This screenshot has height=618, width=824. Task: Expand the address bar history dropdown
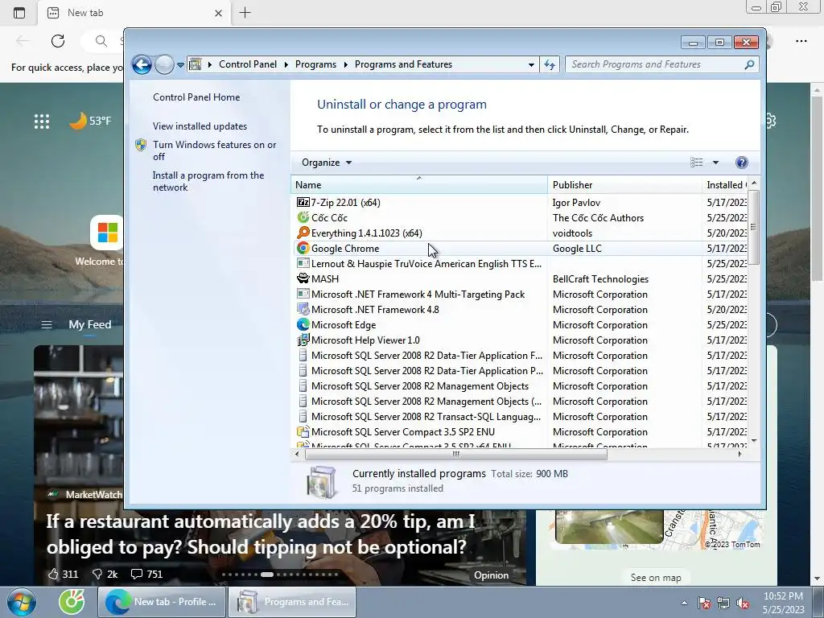tap(531, 64)
